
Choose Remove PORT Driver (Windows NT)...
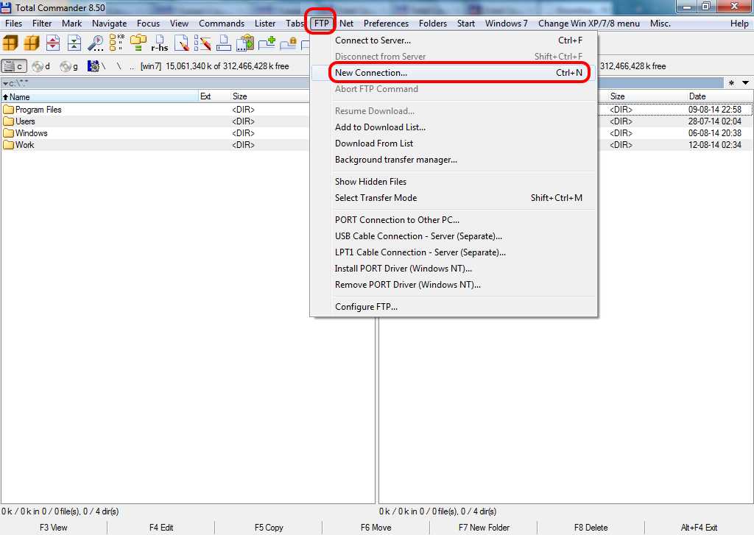[454, 285]
